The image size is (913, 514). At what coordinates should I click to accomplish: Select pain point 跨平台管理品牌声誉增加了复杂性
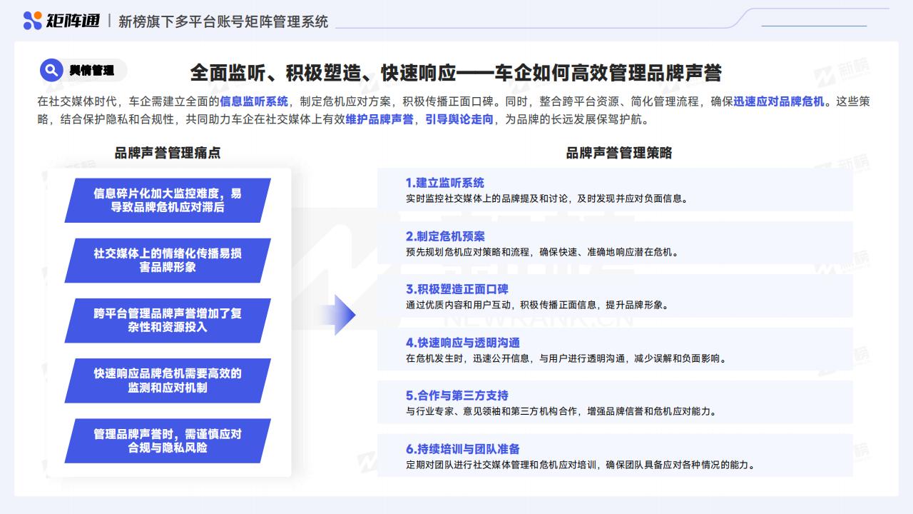(168, 321)
